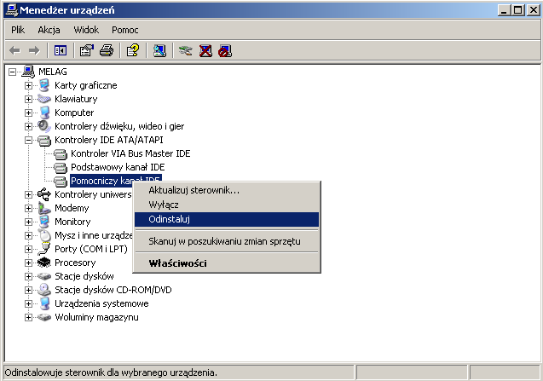Click the mouse devices icon

click(44, 235)
